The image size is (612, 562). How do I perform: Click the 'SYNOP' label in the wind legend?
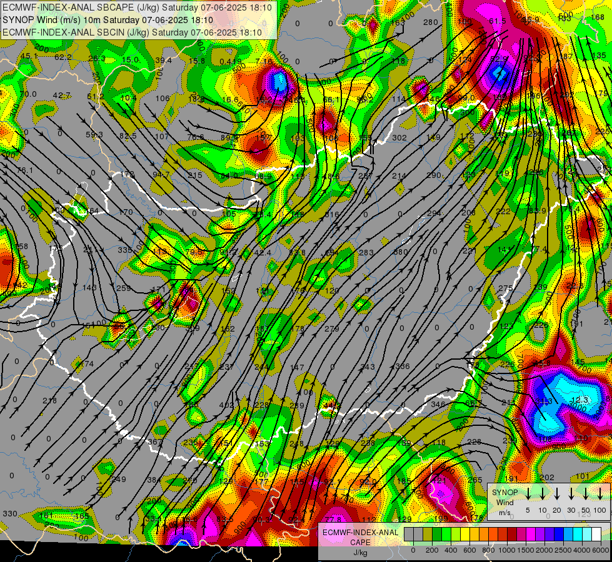click(x=504, y=493)
